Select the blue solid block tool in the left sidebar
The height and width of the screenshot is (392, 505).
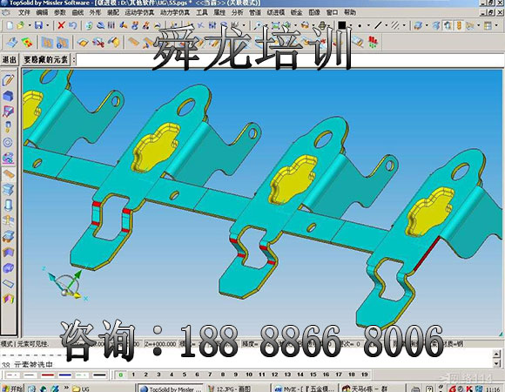tap(8, 96)
